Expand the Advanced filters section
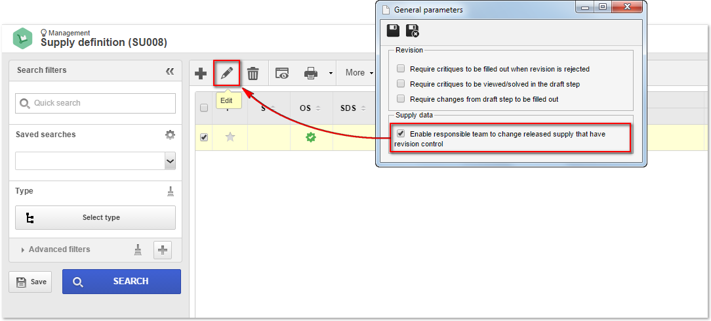Screen dimensions: 711x321 coord(55,249)
